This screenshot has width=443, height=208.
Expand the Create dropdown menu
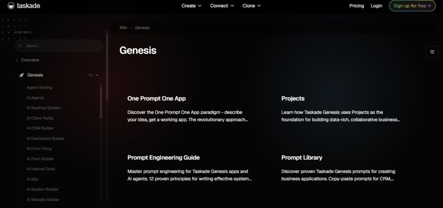pos(191,6)
